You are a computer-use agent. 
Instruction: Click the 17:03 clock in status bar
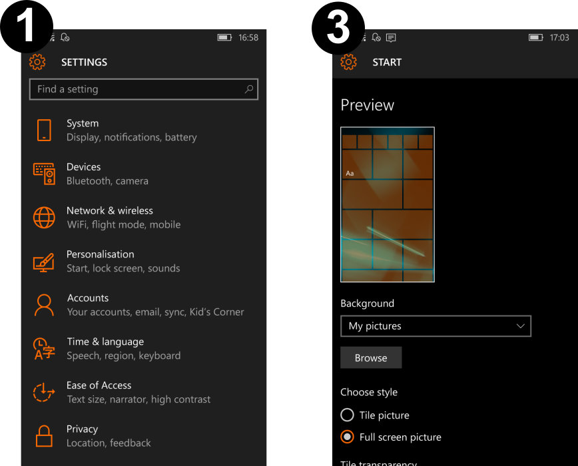(x=559, y=37)
